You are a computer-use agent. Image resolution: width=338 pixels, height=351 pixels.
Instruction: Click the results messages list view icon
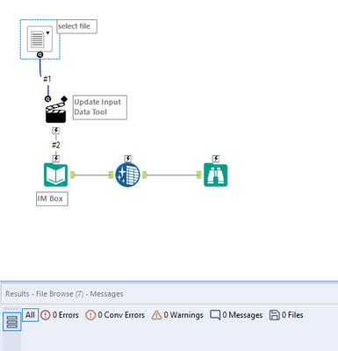pos(12,322)
